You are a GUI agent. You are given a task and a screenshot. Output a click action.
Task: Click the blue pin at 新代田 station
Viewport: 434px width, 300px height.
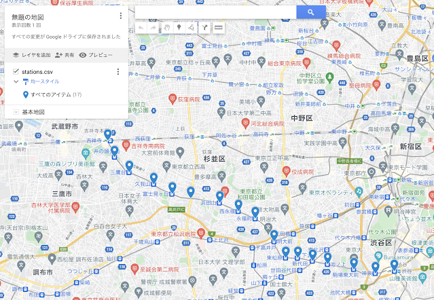[x=297, y=252]
